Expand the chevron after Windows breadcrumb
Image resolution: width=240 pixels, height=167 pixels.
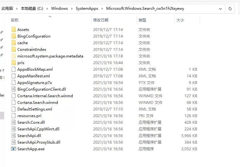(72, 9)
